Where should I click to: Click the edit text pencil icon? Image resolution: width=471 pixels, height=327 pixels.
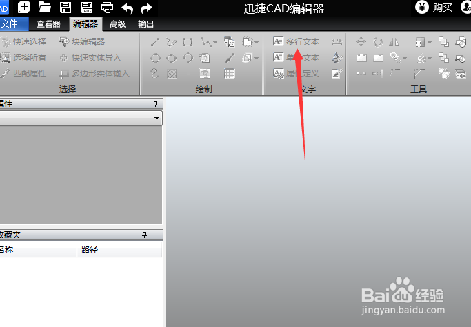[337, 74]
